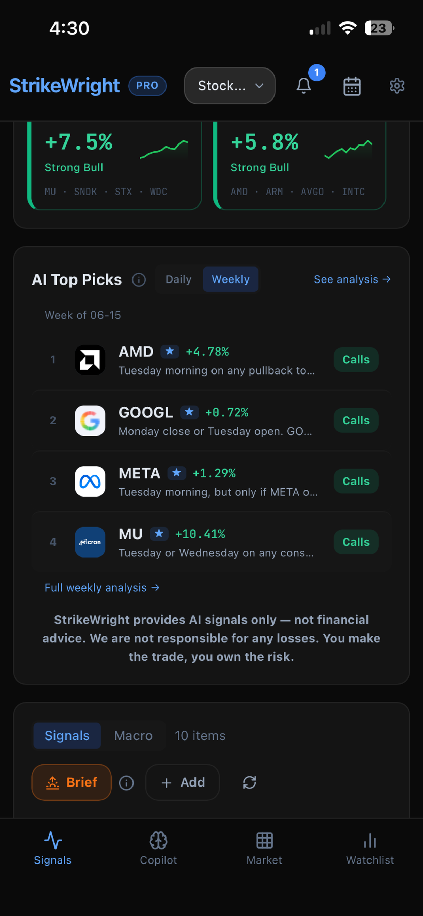This screenshot has height=916, width=423.
Task: Toggle the star next to AMD
Action: click(170, 351)
